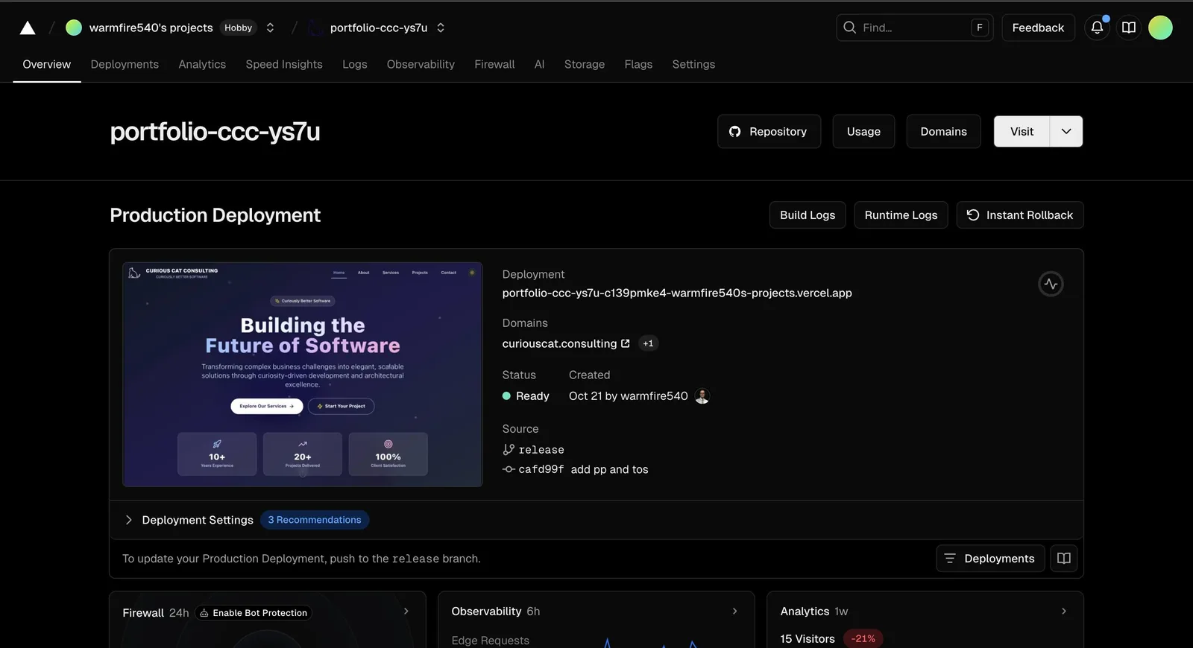Open Build Logs
Image resolution: width=1193 pixels, height=648 pixels.
[808, 215]
